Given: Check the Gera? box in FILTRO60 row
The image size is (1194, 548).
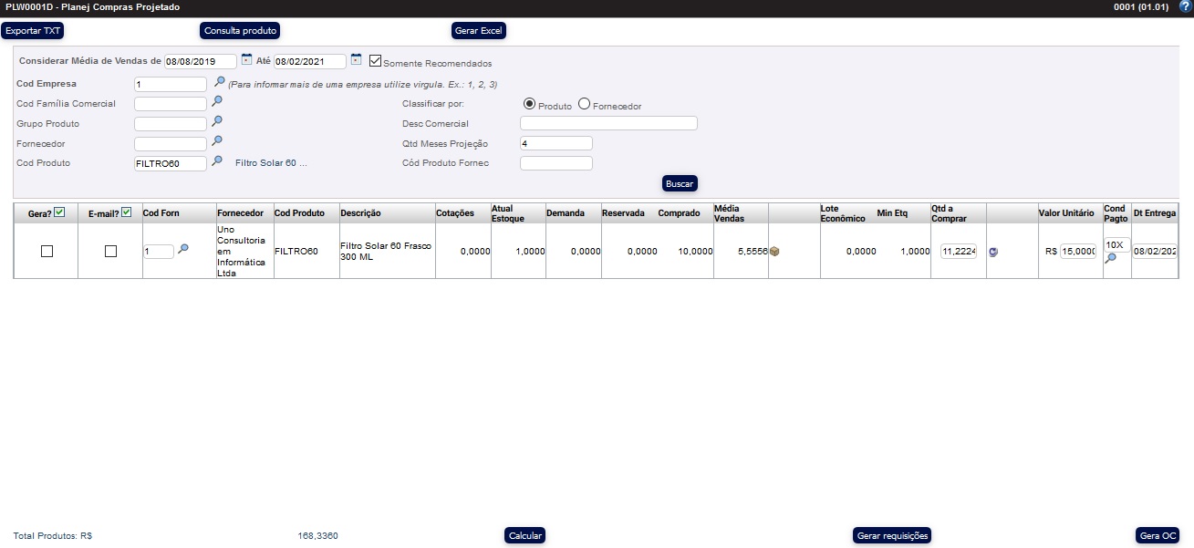Looking at the screenshot, I should pos(47,252).
